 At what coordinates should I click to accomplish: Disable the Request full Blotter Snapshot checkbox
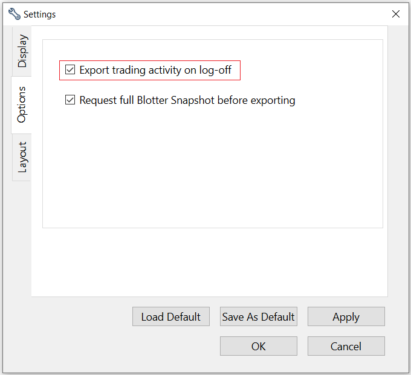[70, 100]
